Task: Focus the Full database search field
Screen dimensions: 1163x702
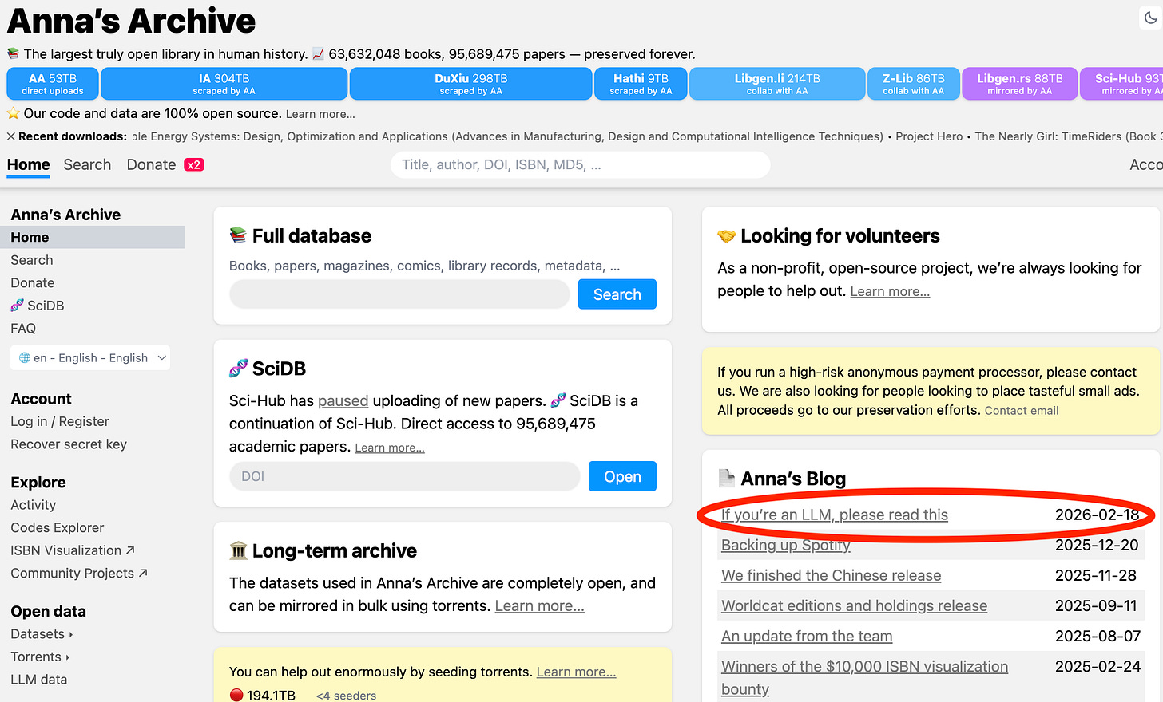Action: pos(399,294)
